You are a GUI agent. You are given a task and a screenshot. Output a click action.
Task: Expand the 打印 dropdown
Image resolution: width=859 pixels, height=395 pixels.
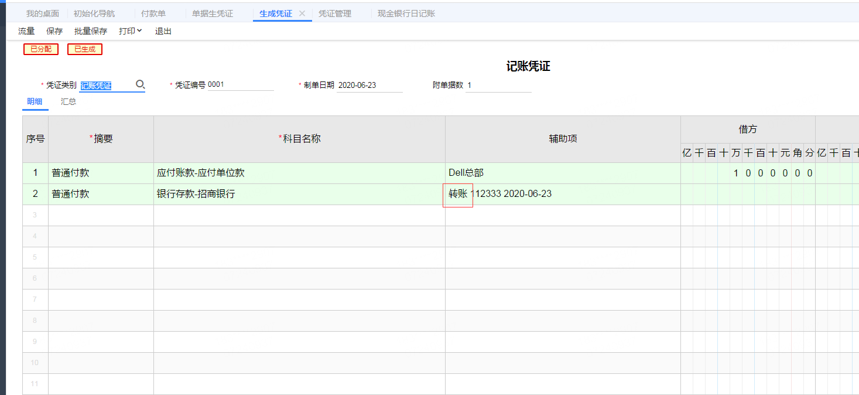pyautogui.click(x=131, y=31)
